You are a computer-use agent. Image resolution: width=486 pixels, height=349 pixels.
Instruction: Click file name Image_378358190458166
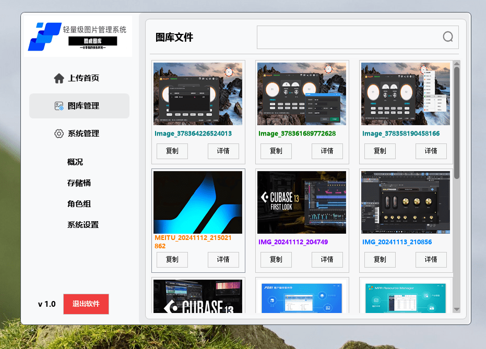(x=401, y=134)
